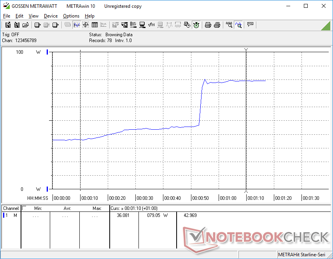Click the Records: 78 status text

tap(100, 41)
